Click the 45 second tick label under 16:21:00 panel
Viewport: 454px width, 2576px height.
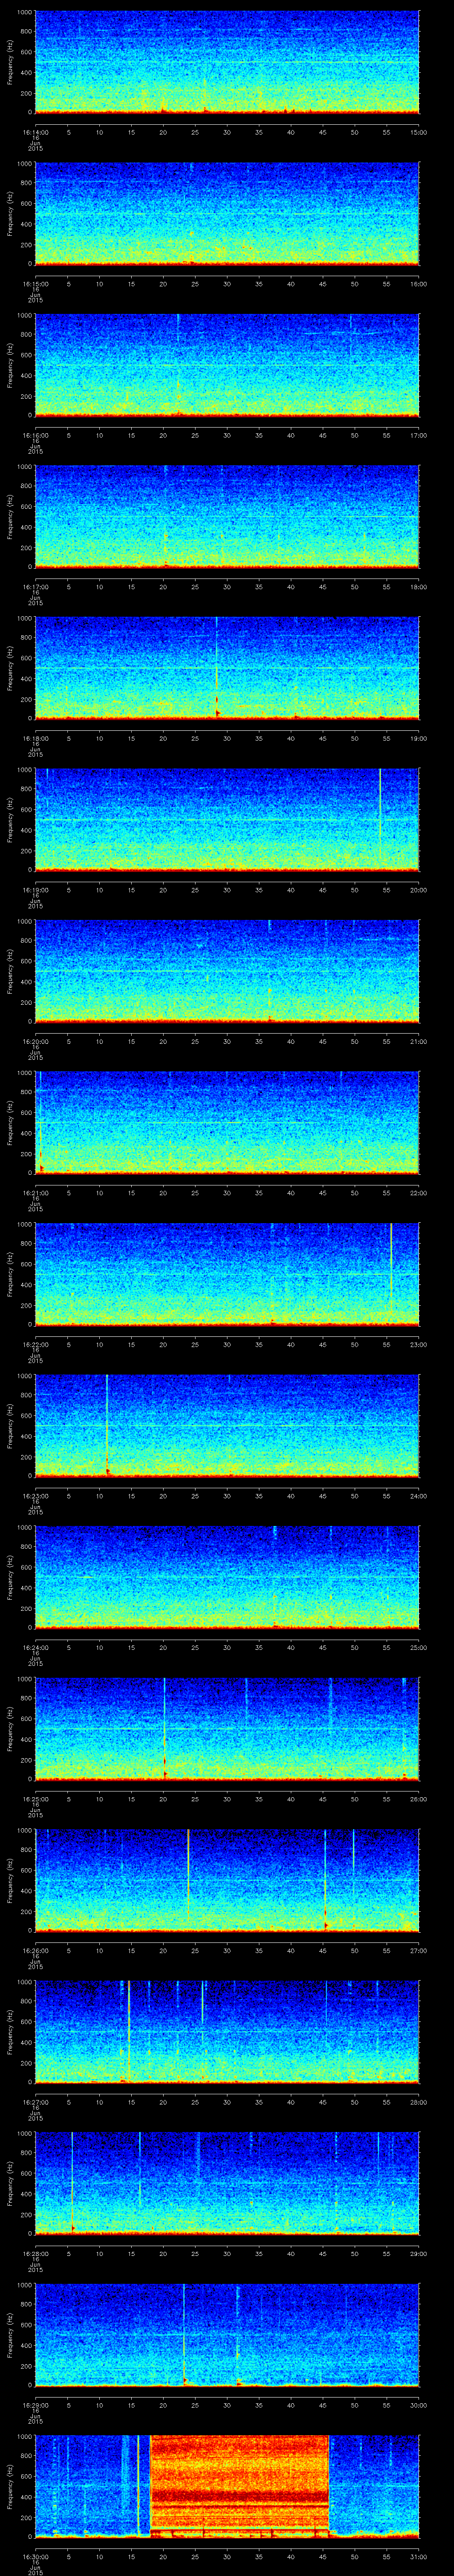pos(323,1192)
